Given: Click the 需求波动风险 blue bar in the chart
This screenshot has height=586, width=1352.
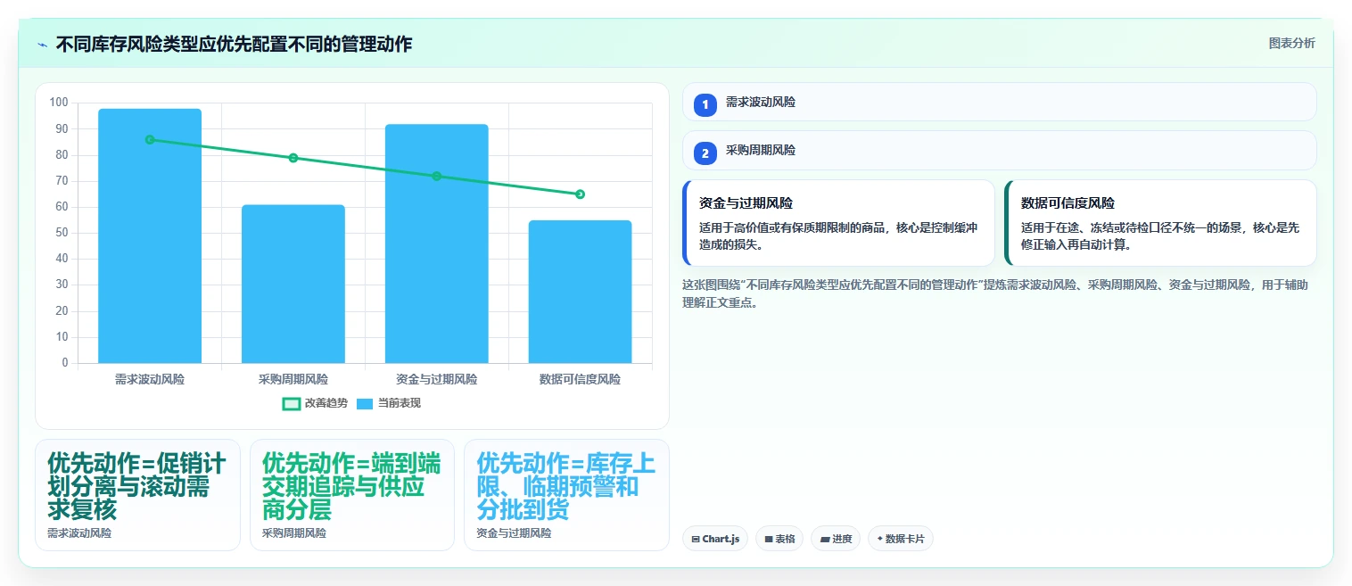Looking at the screenshot, I should (150, 235).
